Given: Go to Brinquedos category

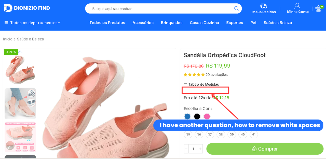Looking at the screenshot, I should 172,23.
